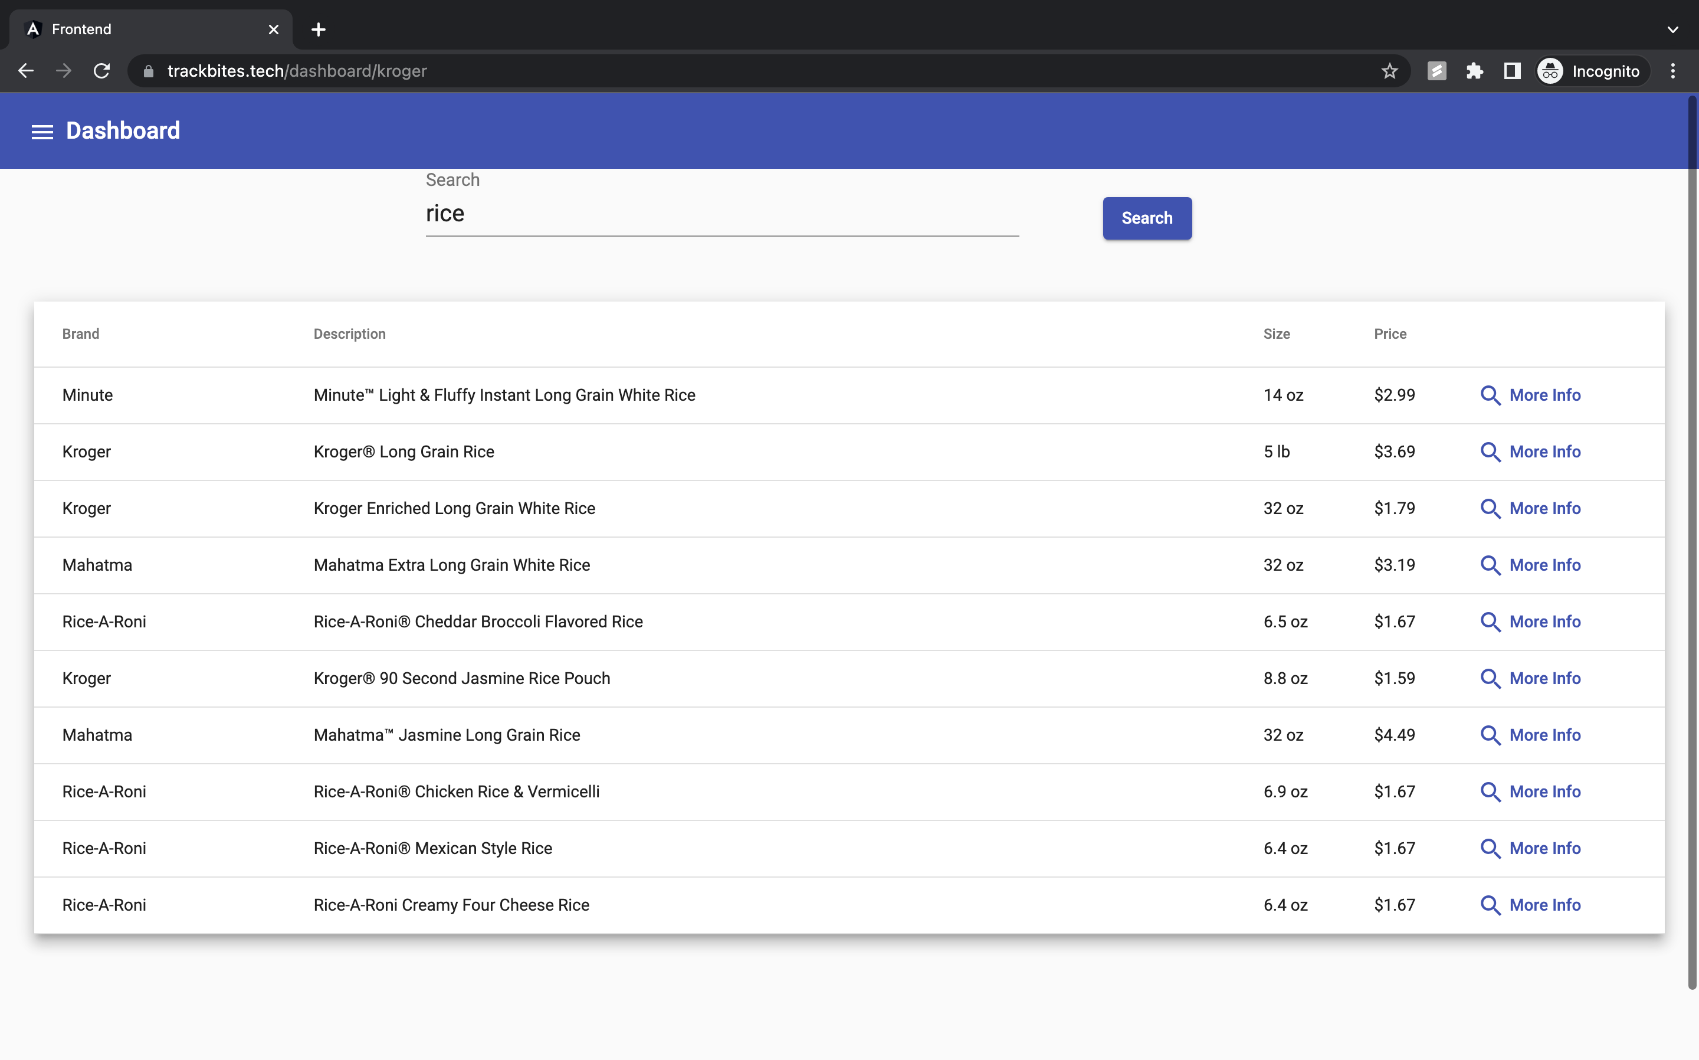
Task: Open More Info for Mahatma Jasmine rice
Action: (x=1544, y=735)
